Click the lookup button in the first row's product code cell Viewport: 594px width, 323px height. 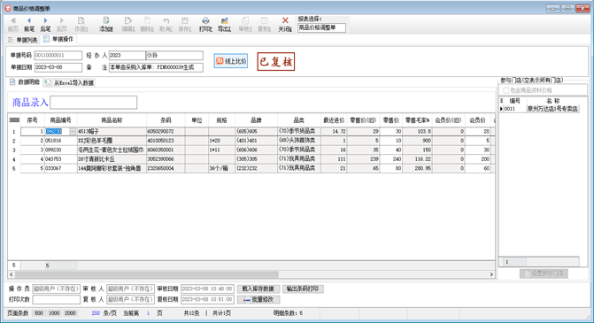tap(73, 131)
